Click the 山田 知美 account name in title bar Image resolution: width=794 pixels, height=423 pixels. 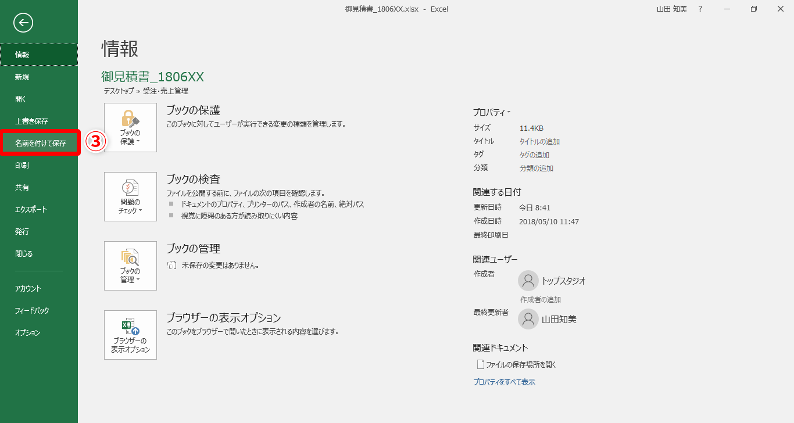point(671,9)
